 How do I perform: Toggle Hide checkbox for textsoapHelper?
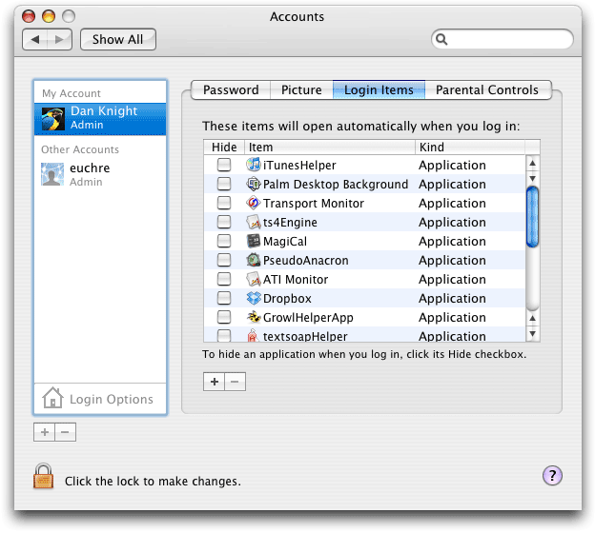click(224, 336)
